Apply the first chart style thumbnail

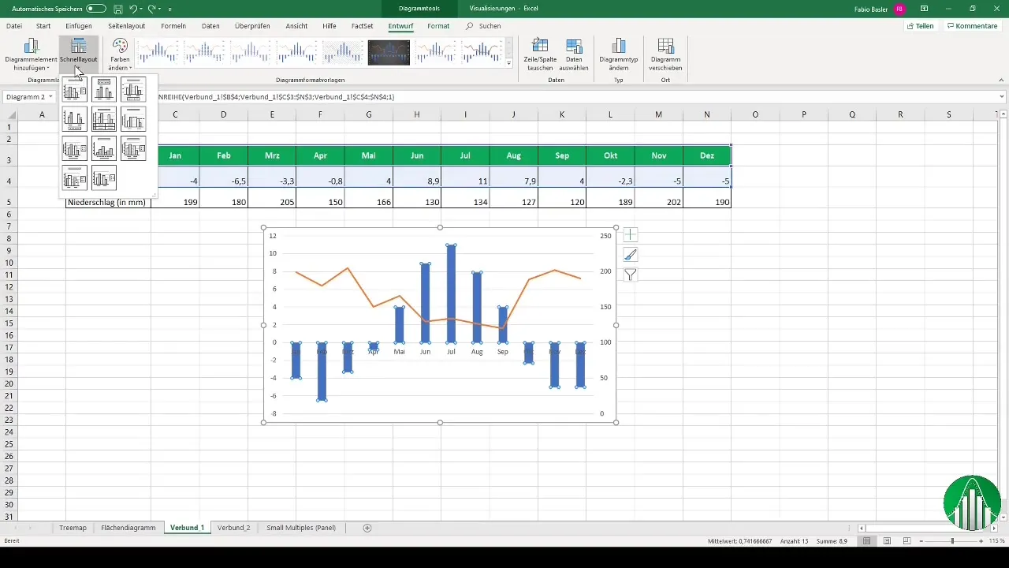(x=157, y=52)
